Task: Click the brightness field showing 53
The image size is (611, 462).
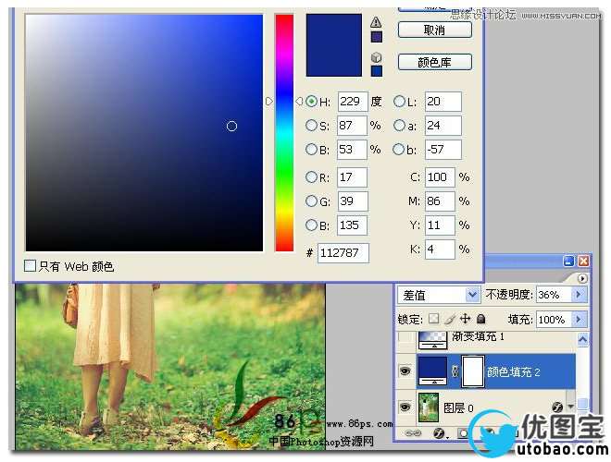Action: click(352, 150)
